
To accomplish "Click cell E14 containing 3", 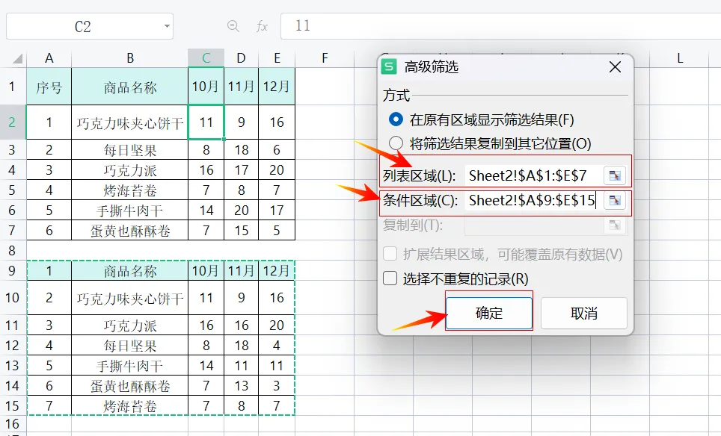I will pos(277,385).
